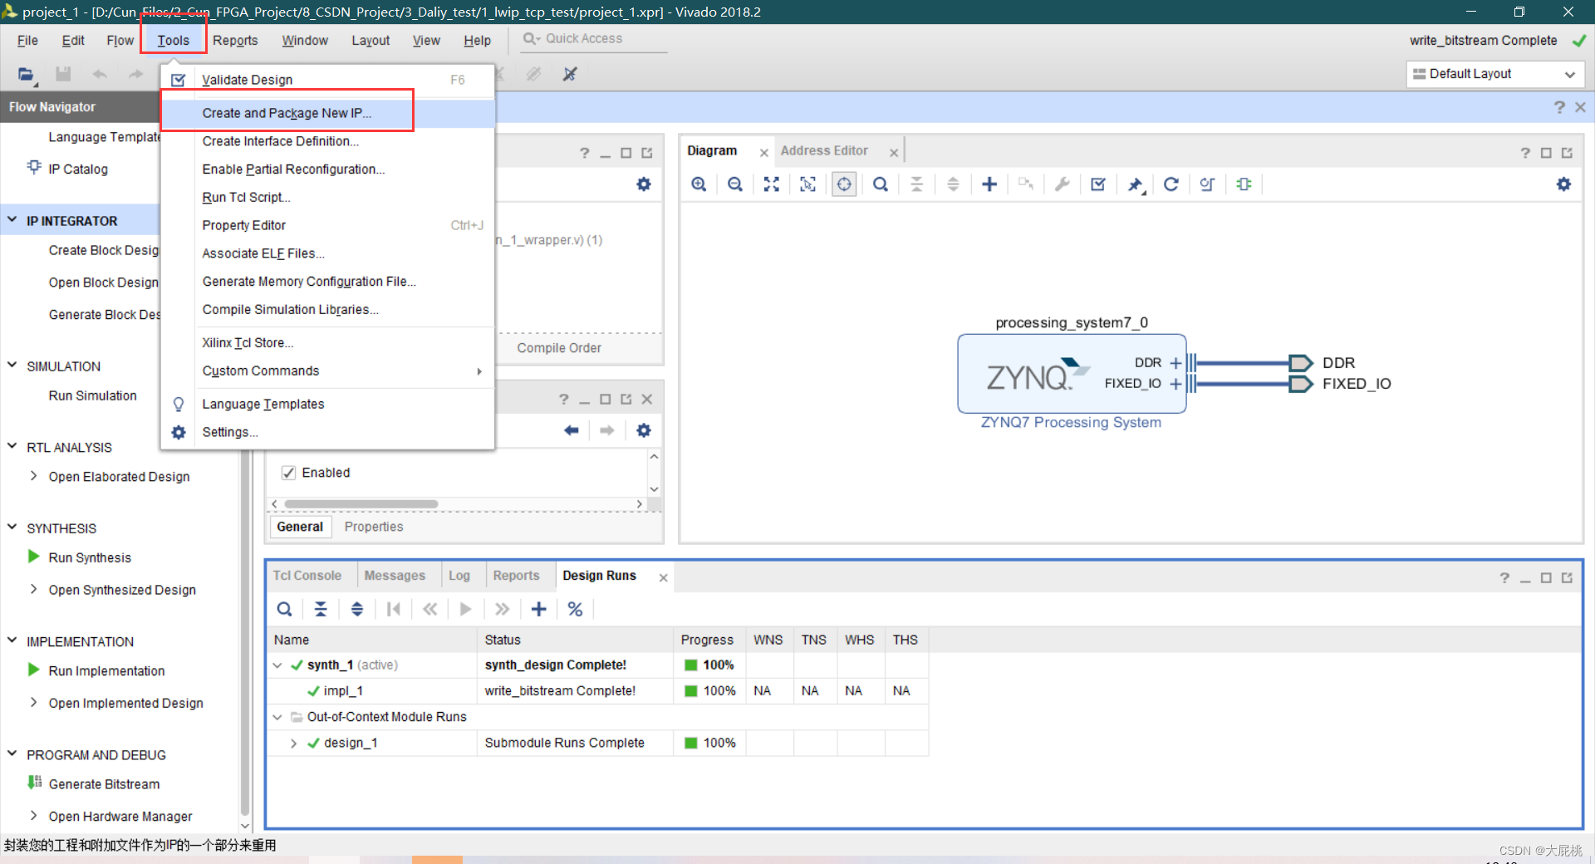
Task: Click impl_1 progress indicator
Action: click(x=709, y=690)
